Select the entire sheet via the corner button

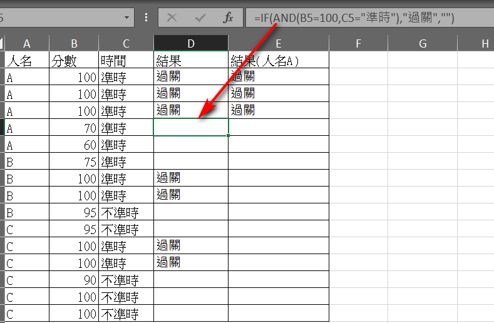[x=2, y=43]
